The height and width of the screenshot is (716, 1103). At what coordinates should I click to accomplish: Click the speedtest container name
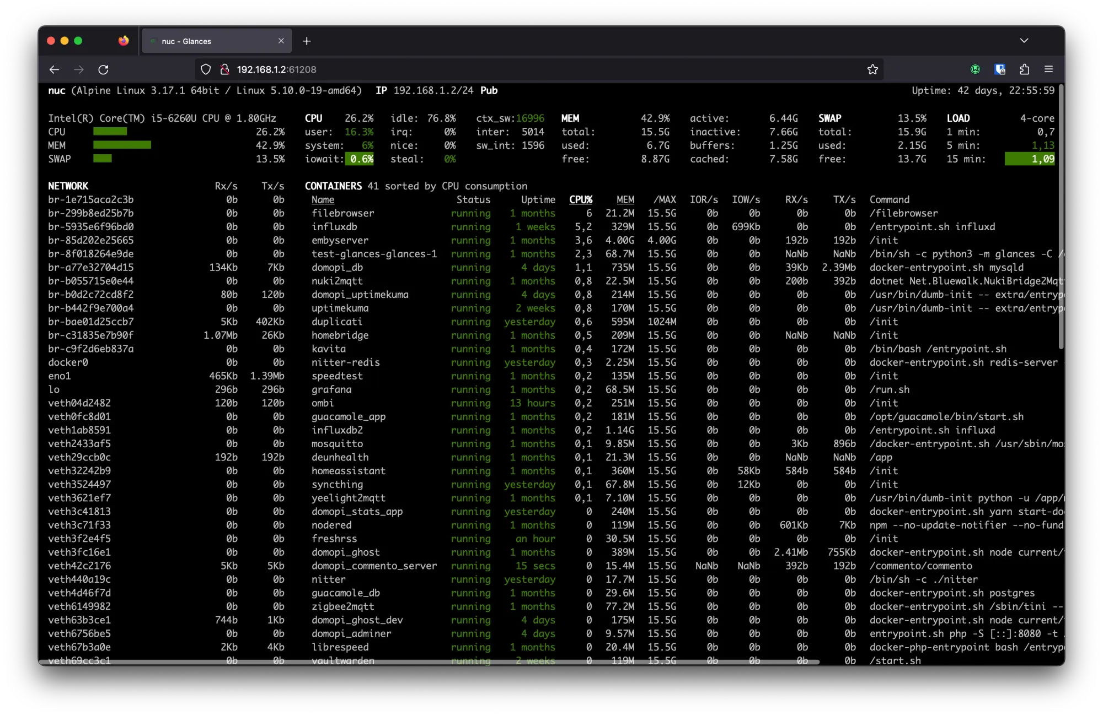point(337,376)
